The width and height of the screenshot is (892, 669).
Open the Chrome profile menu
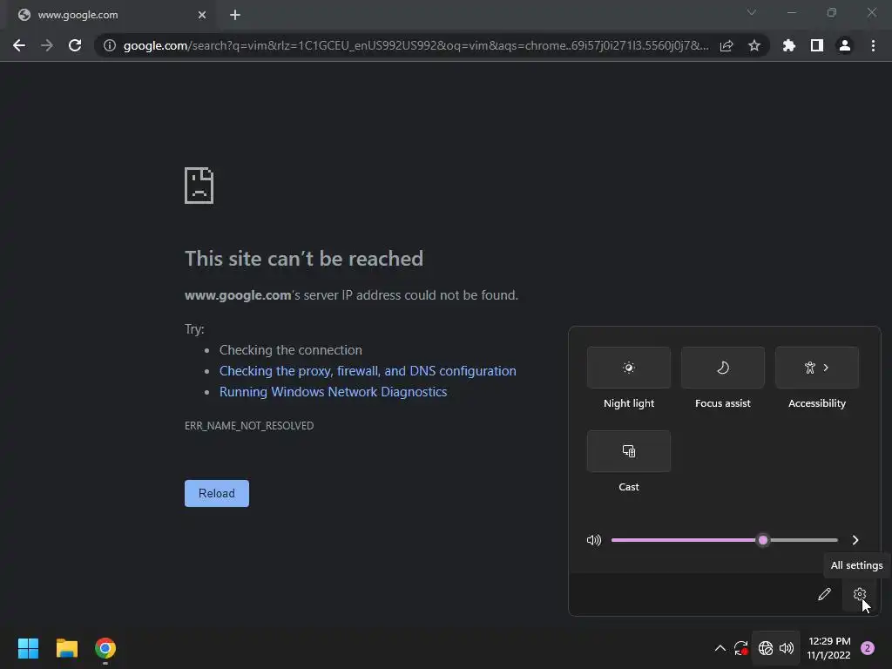point(845,45)
